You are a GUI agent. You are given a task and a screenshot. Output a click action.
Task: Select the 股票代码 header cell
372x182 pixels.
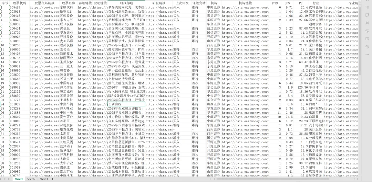point(19,3)
